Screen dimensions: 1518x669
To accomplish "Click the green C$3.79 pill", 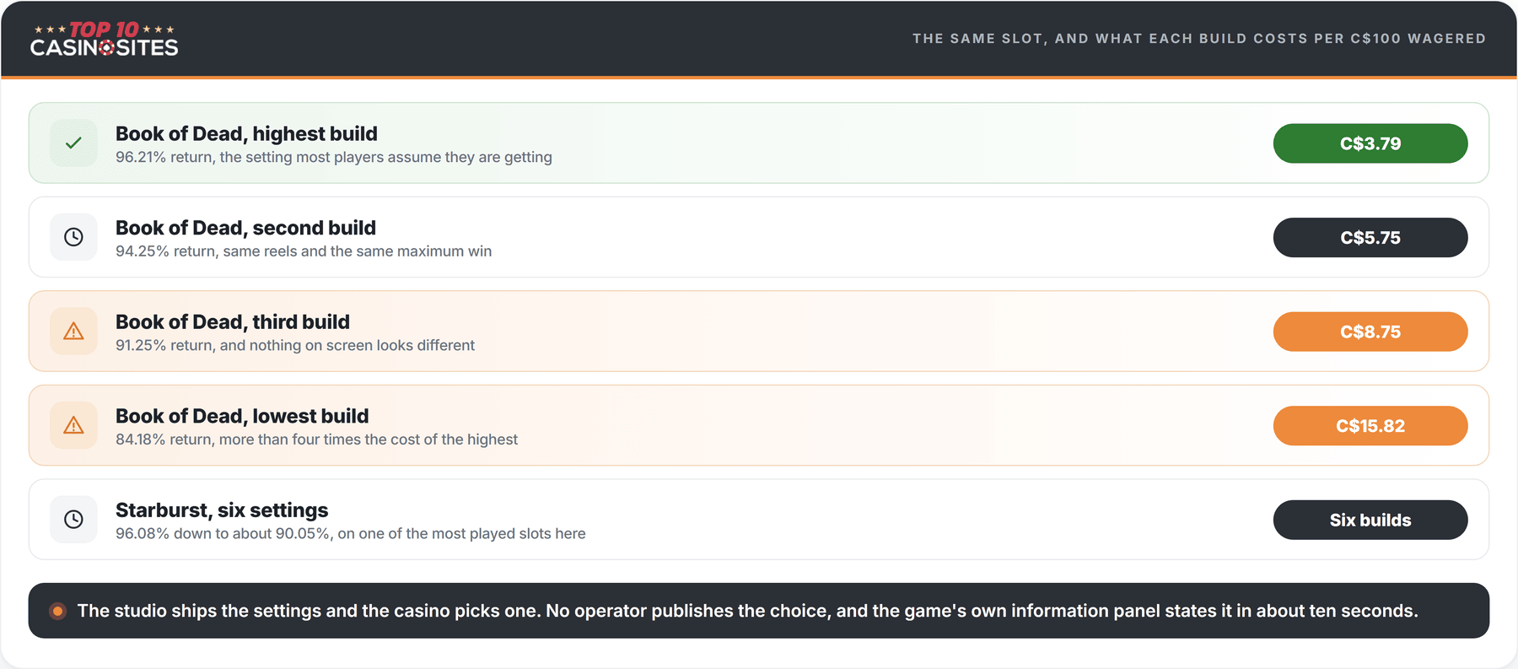I will point(1370,143).
